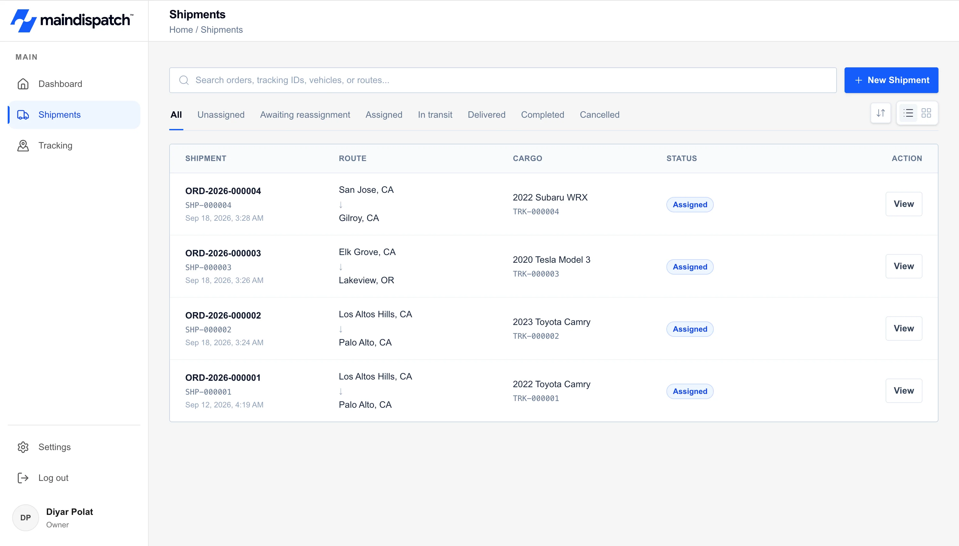Screen dimensions: 959x546
Task: Click tracking ID TRK-000002
Action: coord(536,336)
